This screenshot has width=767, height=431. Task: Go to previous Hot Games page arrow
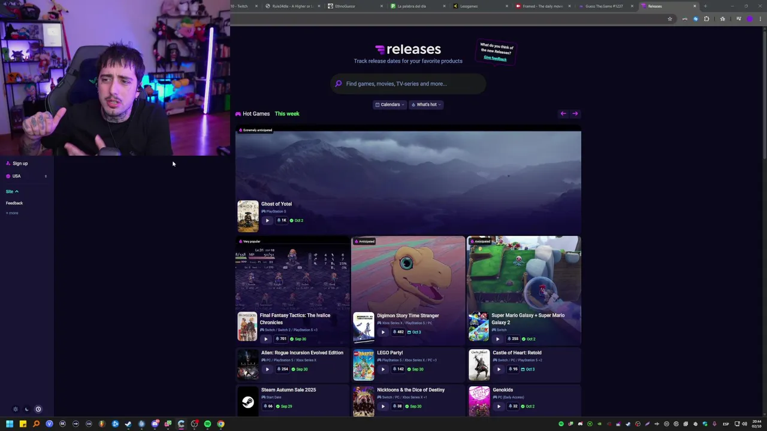pyautogui.click(x=563, y=114)
